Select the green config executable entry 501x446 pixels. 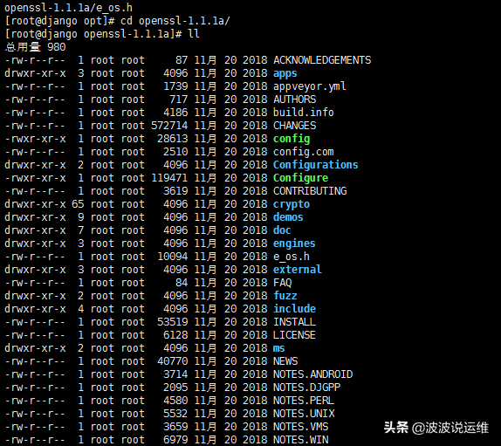point(292,139)
